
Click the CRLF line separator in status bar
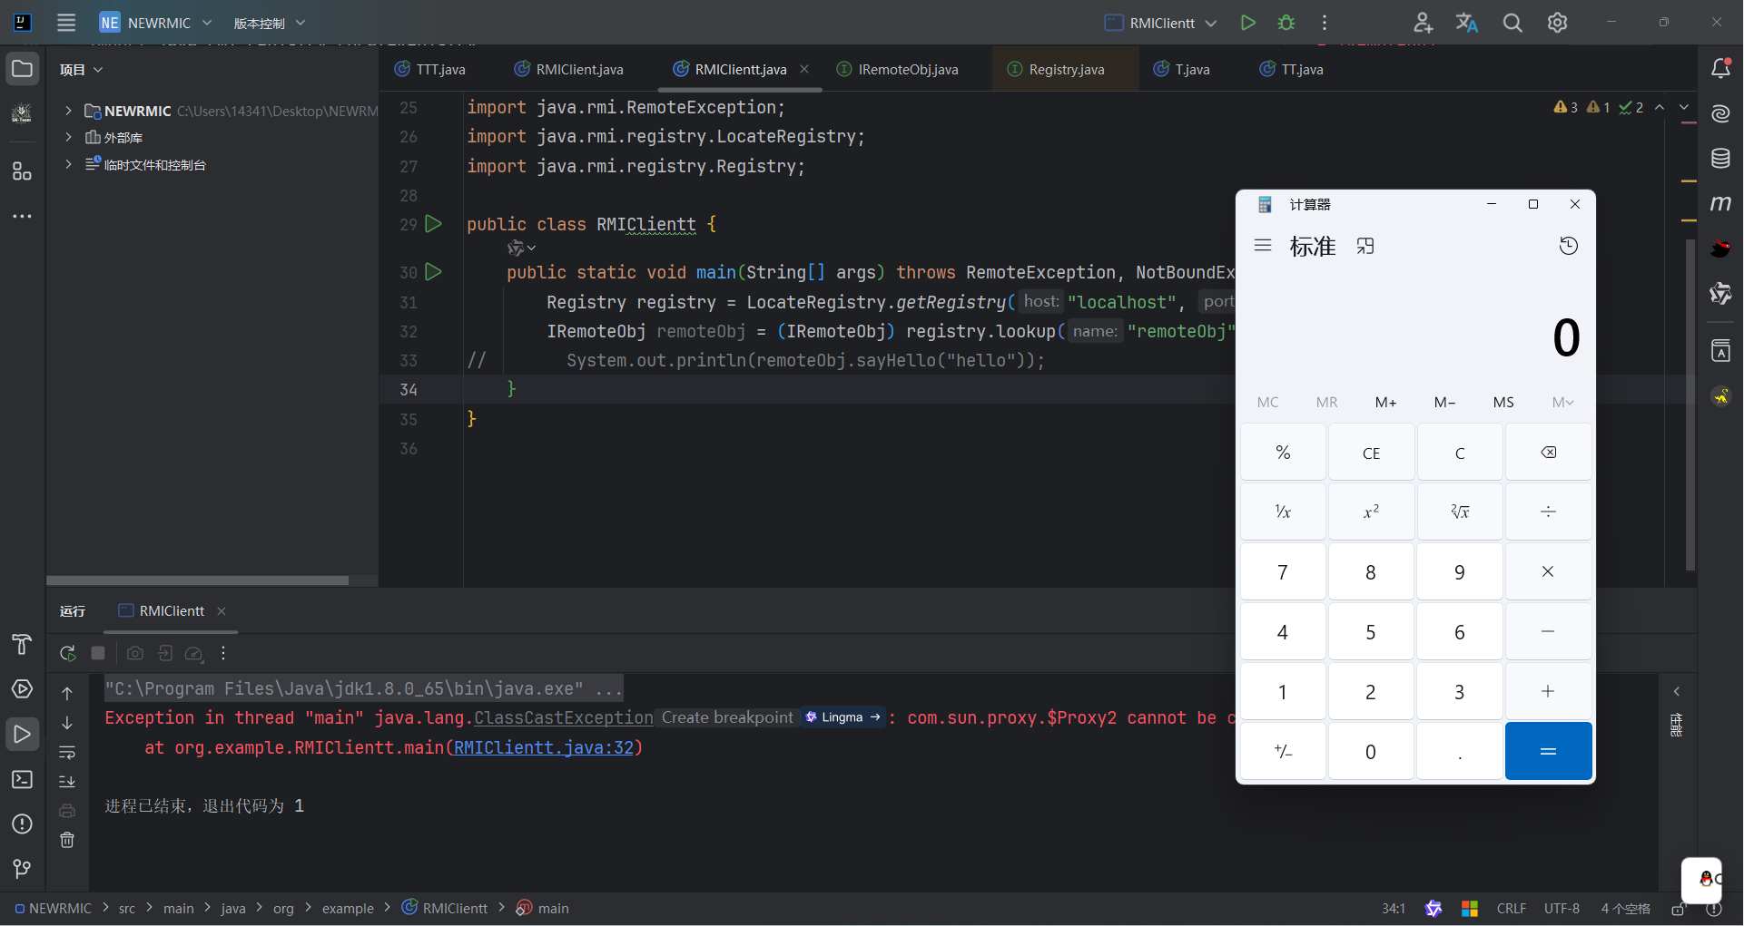pyautogui.click(x=1511, y=909)
